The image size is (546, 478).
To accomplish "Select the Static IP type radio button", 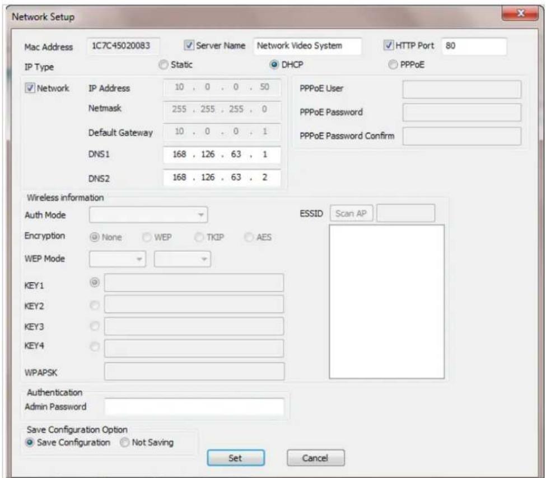I will point(164,65).
